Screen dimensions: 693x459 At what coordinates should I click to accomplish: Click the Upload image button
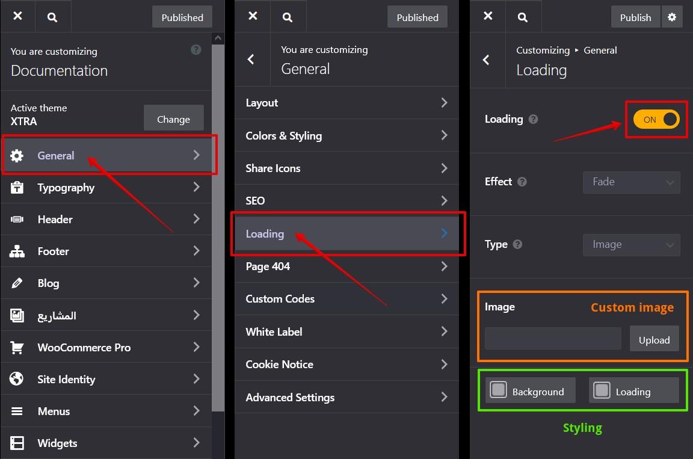tap(654, 340)
